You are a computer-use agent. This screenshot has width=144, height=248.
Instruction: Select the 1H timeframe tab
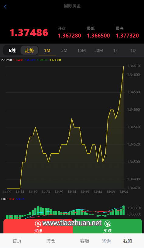coord(116,50)
